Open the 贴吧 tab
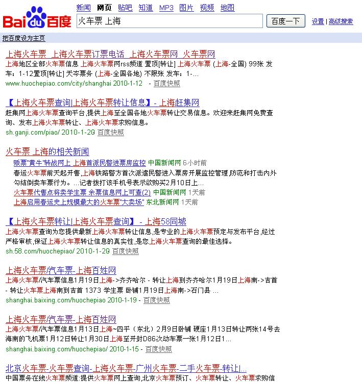This screenshot has height=382, width=362. pos(125,8)
